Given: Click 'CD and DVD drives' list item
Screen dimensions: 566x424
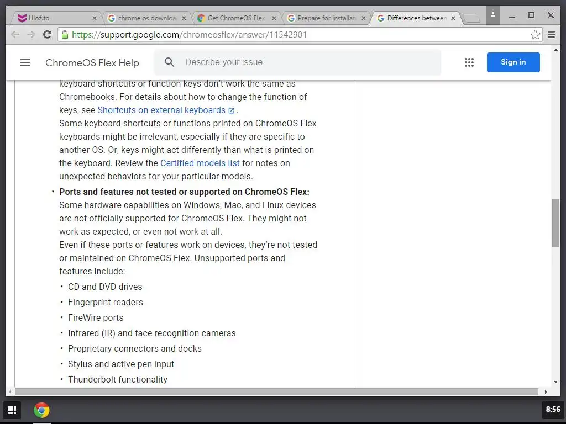Looking at the screenshot, I should pyautogui.click(x=105, y=287).
